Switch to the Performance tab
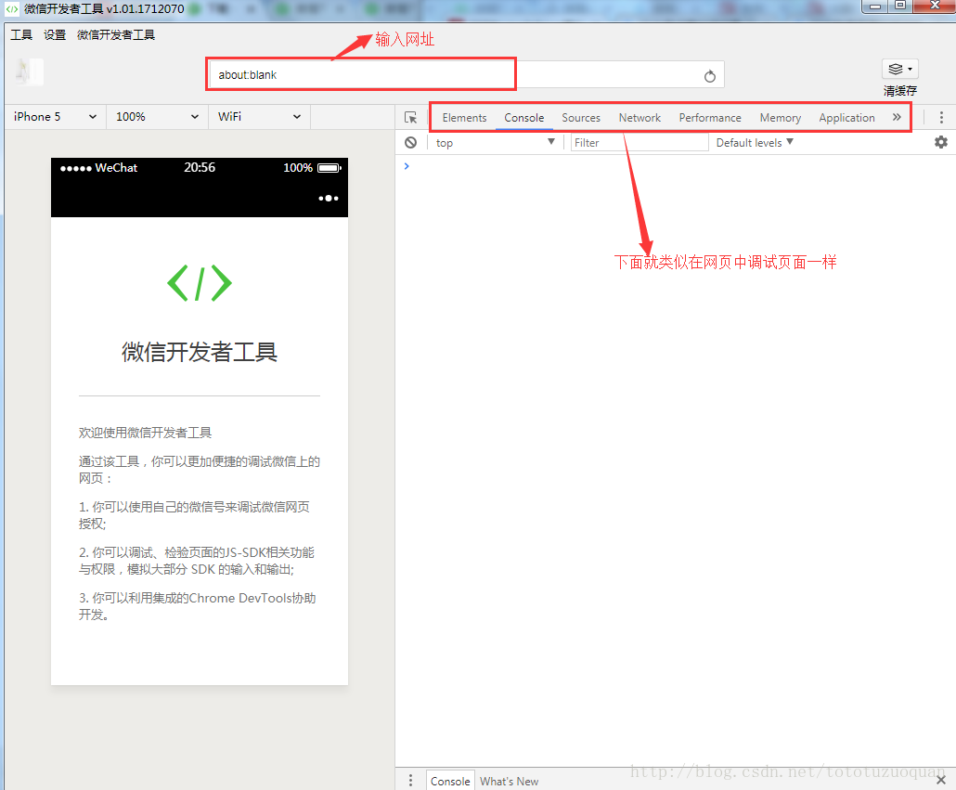The height and width of the screenshot is (790, 956). tap(710, 118)
